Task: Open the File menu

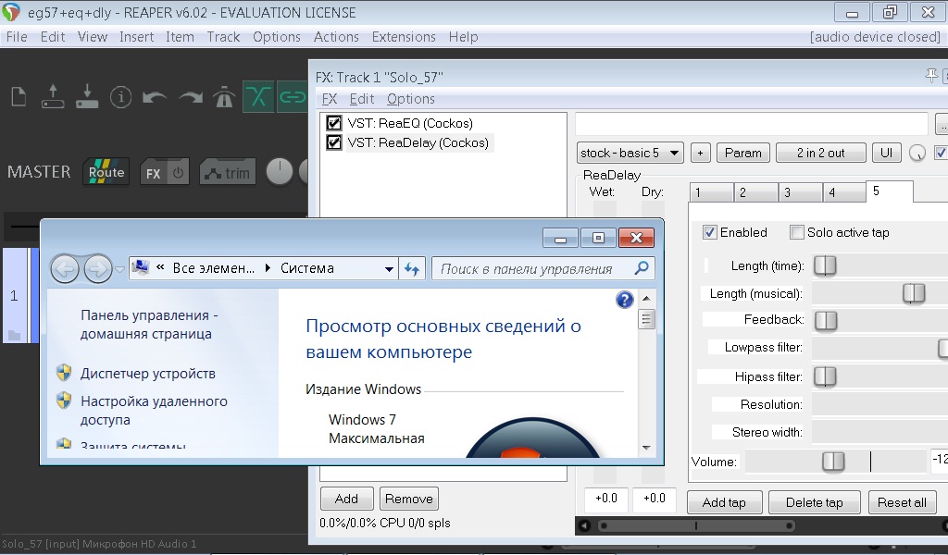Action: click(17, 37)
